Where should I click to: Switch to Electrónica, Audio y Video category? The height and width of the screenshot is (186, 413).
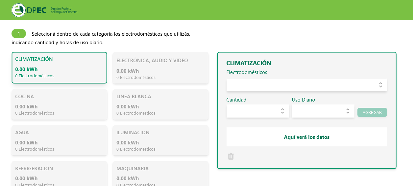160,67
